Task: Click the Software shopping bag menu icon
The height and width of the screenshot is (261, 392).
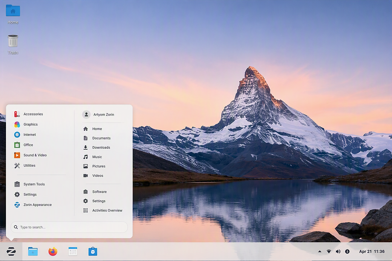Action: (86, 192)
